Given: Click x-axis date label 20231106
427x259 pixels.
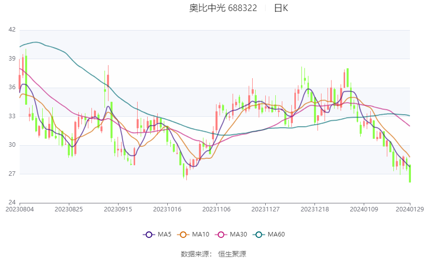Looking at the screenshot, I should click(x=217, y=209).
